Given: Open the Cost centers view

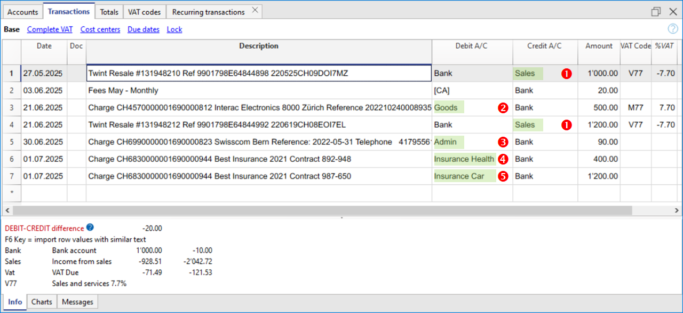Looking at the screenshot, I should pos(100,29).
